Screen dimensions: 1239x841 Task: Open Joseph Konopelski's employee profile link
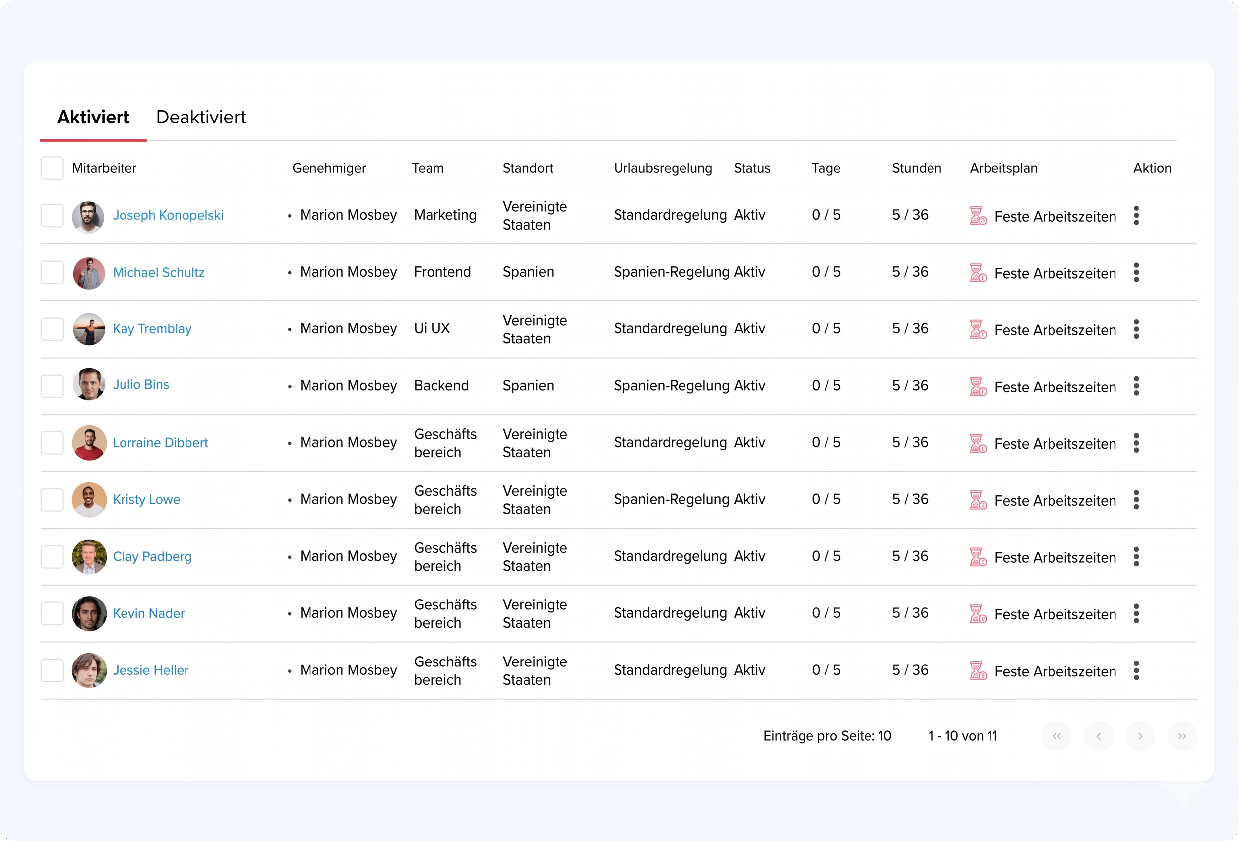point(168,215)
